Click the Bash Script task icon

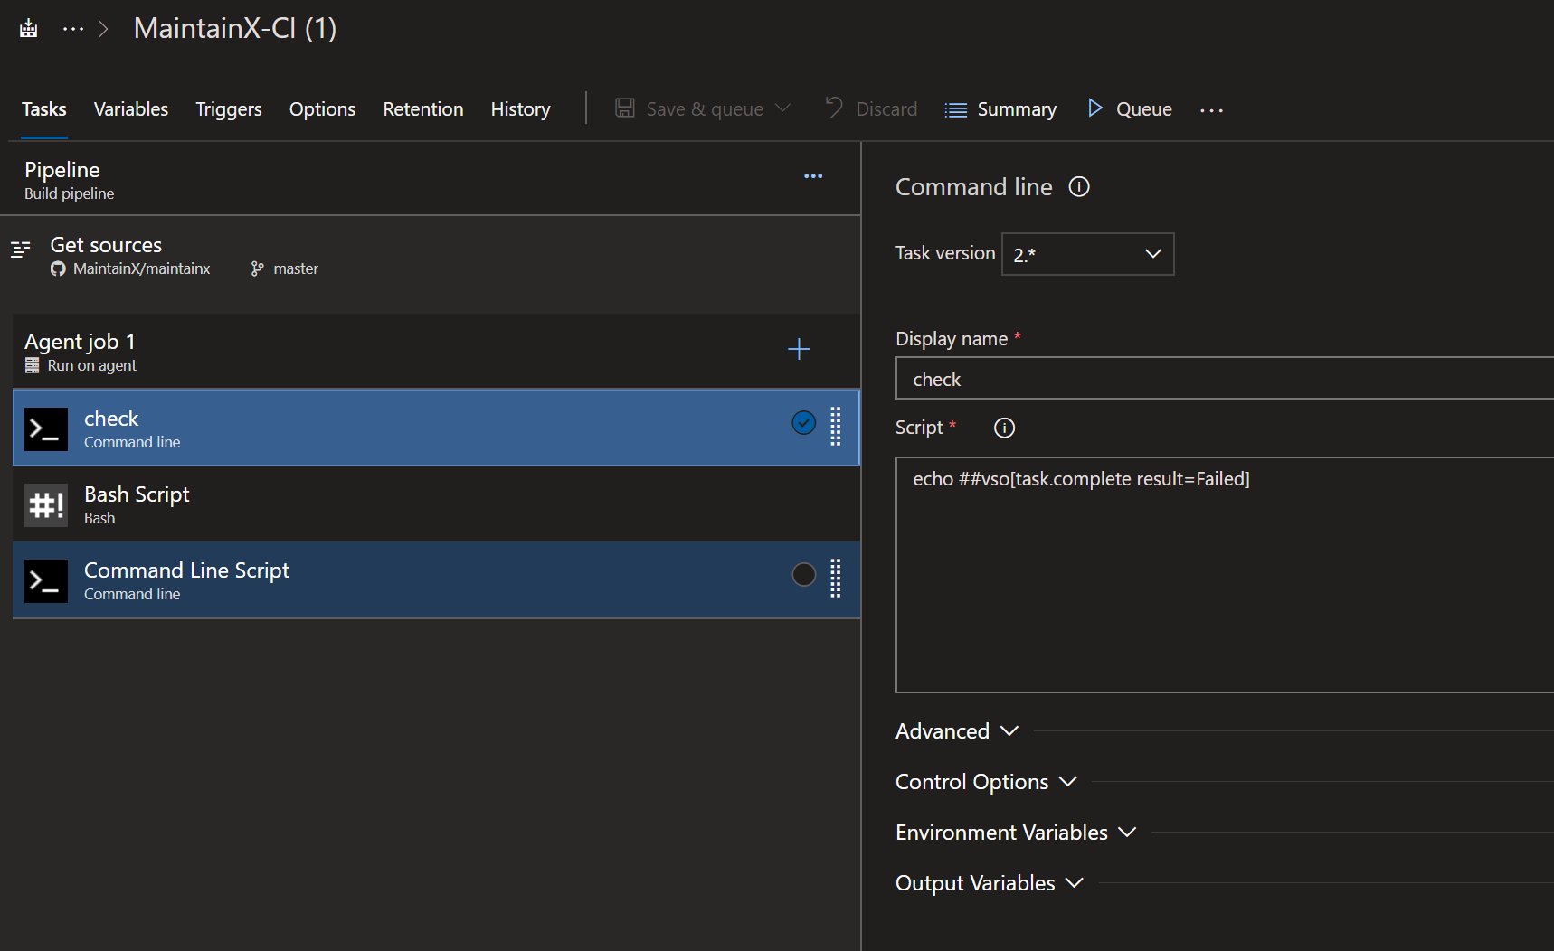45,504
